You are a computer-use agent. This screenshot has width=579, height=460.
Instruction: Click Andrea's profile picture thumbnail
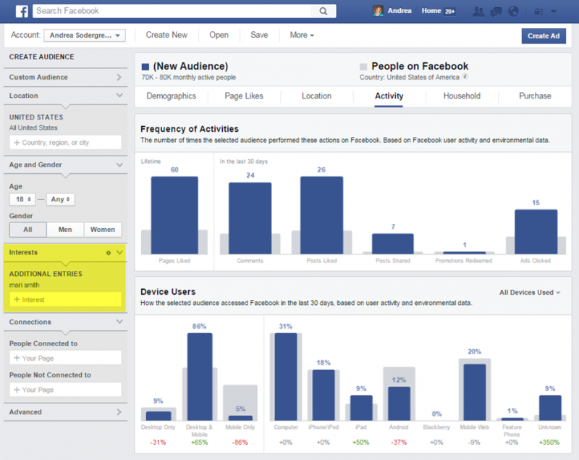[x=377, y=10]
